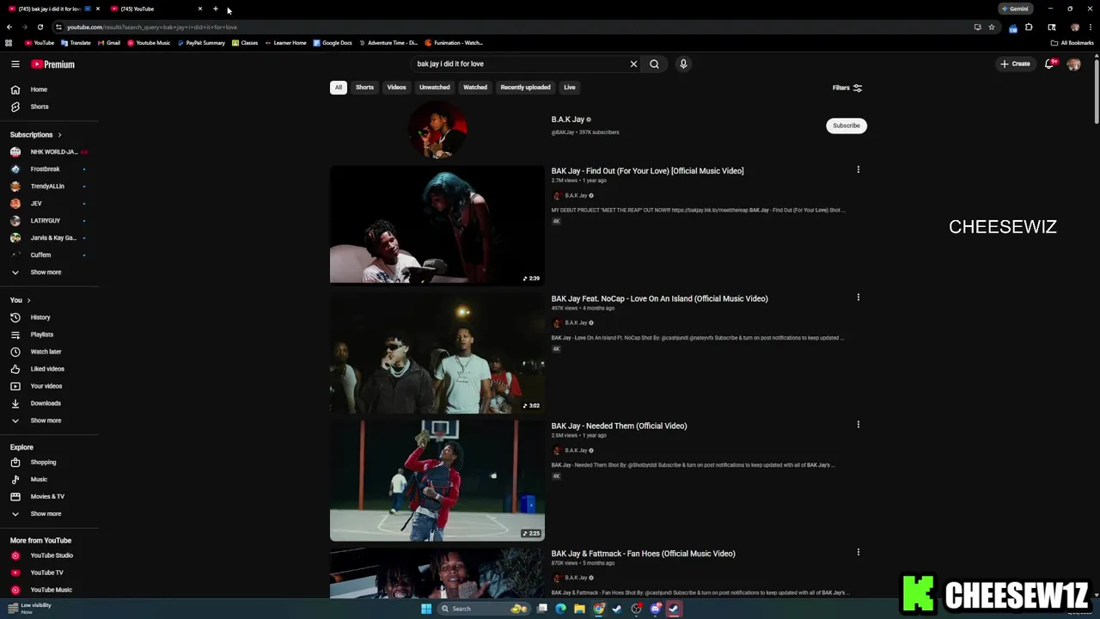Select the Shorts filter chip
1100x619 pixels.
(x=364, y=87)
